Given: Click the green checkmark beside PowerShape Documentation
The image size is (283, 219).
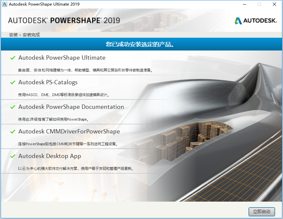Looking at the screenshot, I should [13, 107].
